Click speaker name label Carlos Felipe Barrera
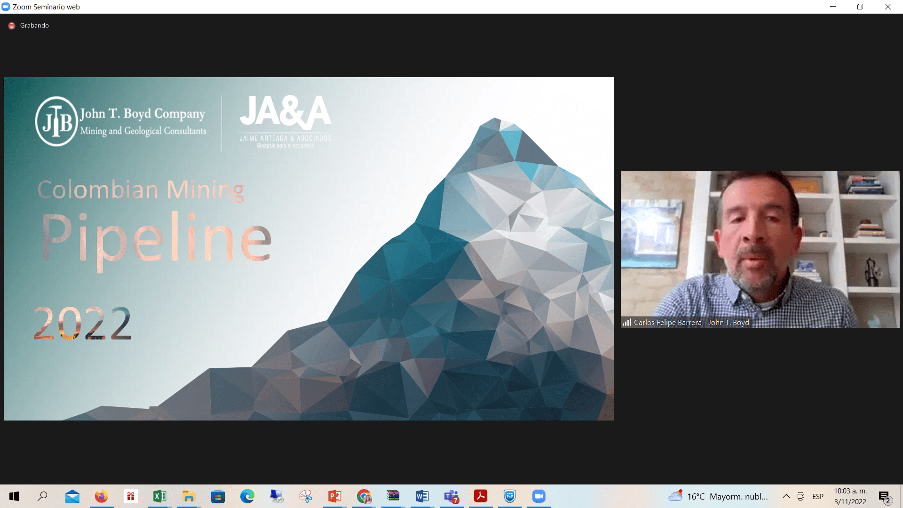The height and width of the screenshot is (508, 903). click(x=691, y=323)
